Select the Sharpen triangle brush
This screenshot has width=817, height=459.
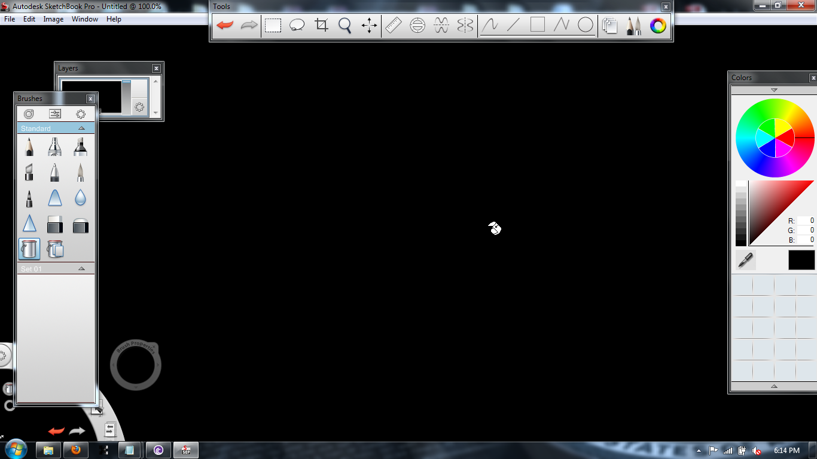point(29,224)
